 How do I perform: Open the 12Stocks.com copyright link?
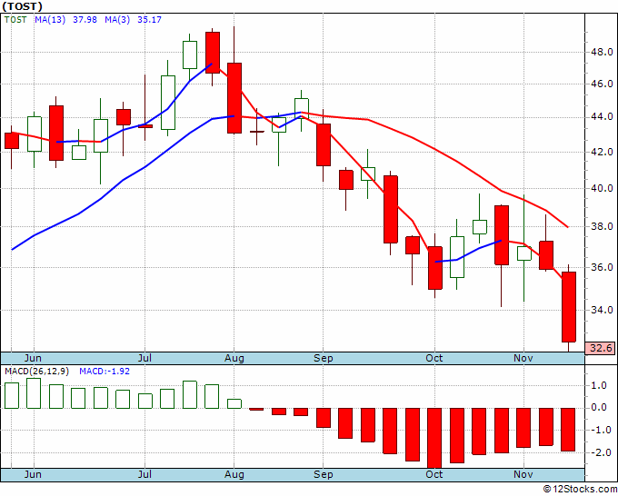580,490
